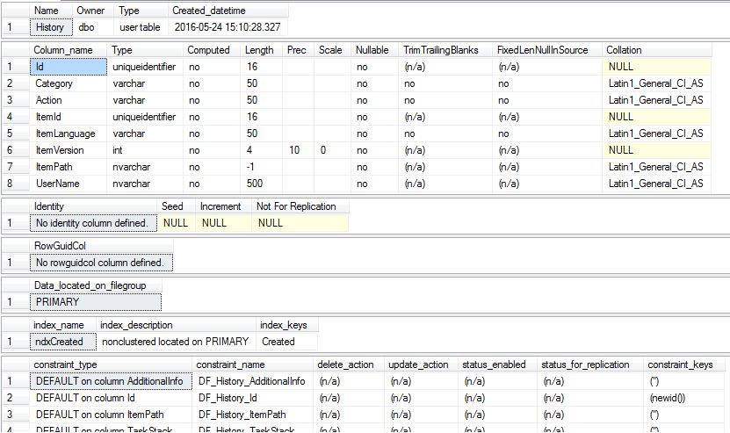
Task: Select 'No rowguidcol column defined.' cell
Action: coord(102,263)
